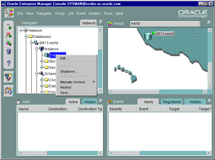Click the create group cubes icon
Screen dimensions: 215x160
9,43
